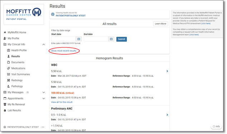The image size is (227, 134).
Task: Open the Start date calendar picker
Action: coord(79,39)
